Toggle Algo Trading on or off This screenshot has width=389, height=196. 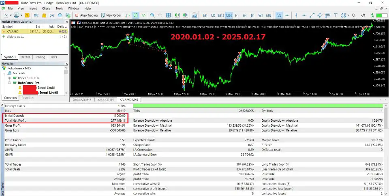pyautogui.click(x=85, y=15)
